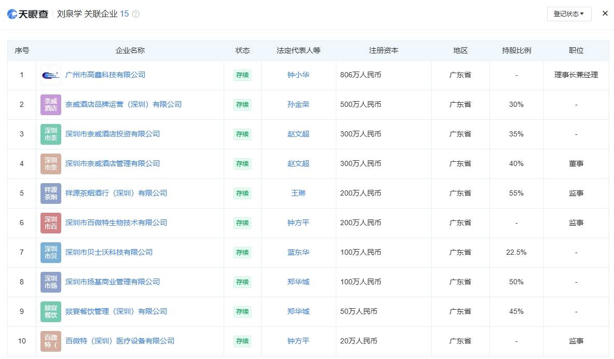Open the 登记状态 filter dropdown
The image size is (614, 359).
pyautogui.click(x=569, y=14)
